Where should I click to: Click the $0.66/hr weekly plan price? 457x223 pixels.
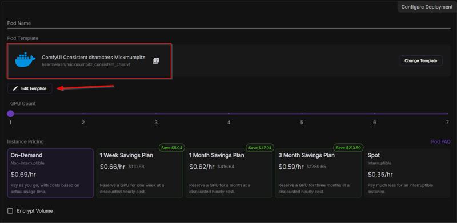113,167
